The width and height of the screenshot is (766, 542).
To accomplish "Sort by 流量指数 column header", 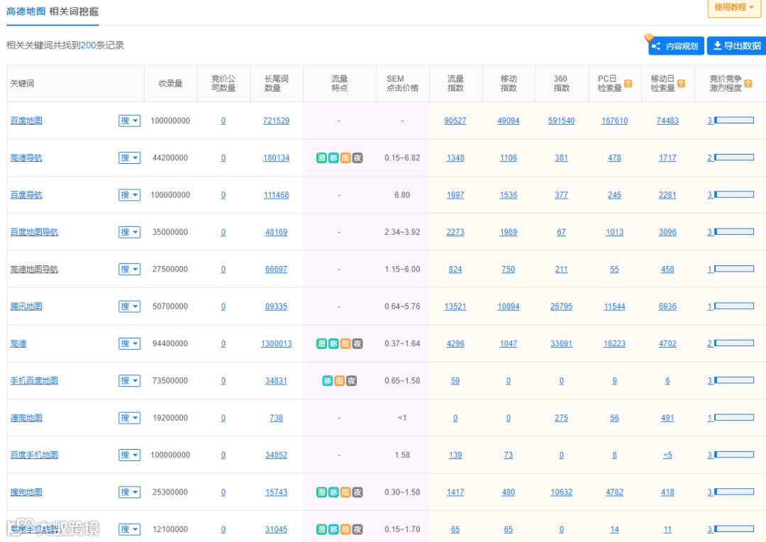I will click(x=455, y=84).
